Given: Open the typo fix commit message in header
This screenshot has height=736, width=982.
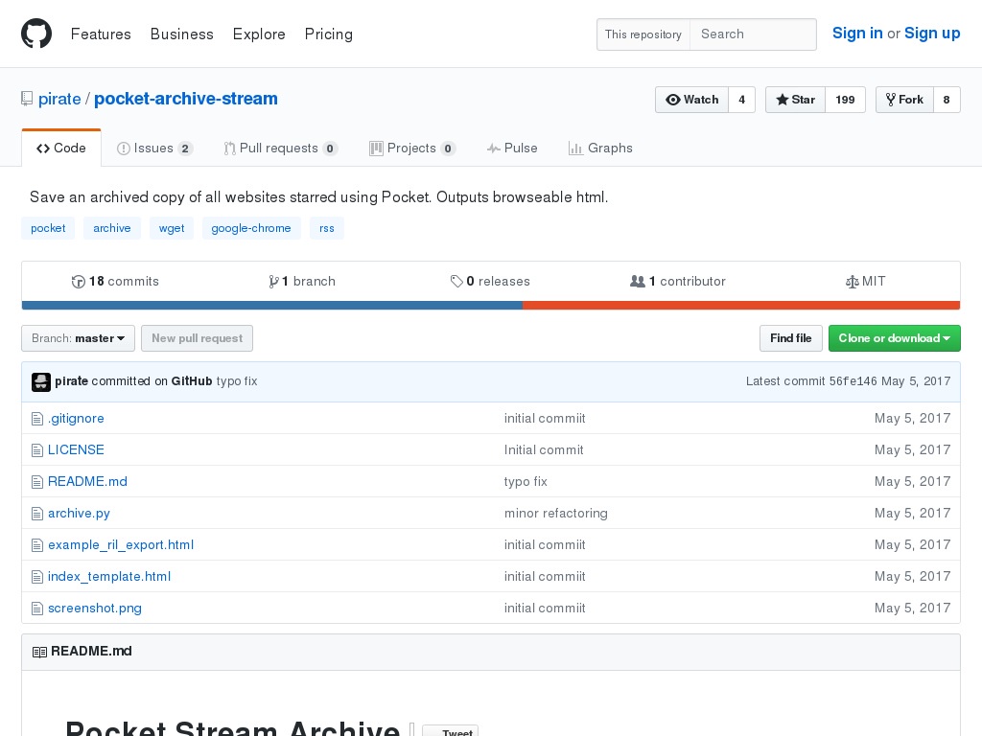Looking at the screenshot, I should tap(237, 381).
